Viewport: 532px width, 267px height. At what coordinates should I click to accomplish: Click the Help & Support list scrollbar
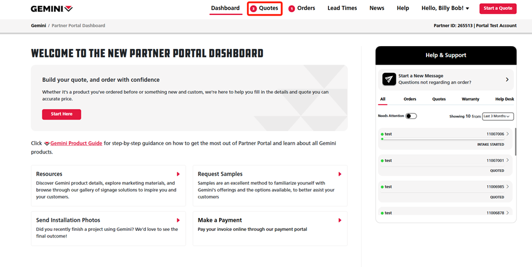coord(515,142)
